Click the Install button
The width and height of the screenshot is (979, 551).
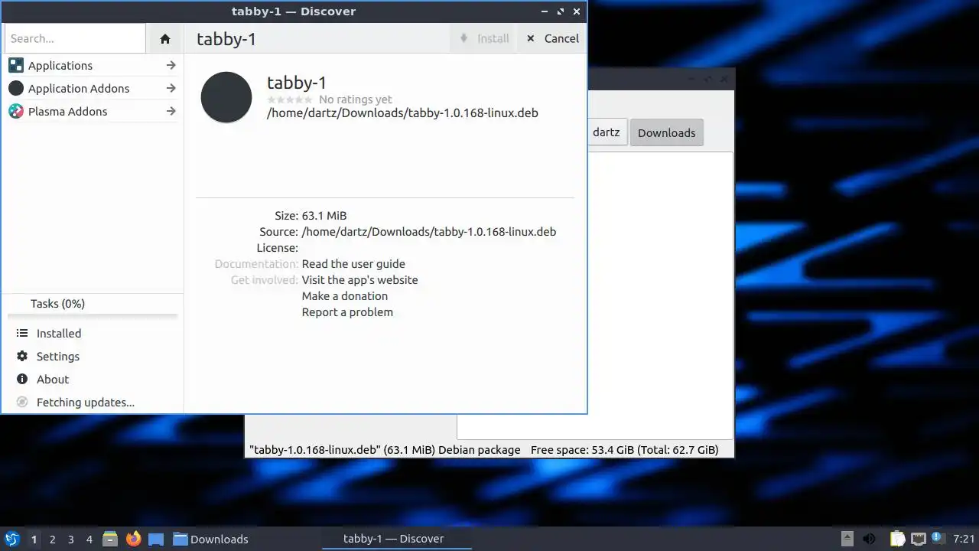tap(484, 38)
